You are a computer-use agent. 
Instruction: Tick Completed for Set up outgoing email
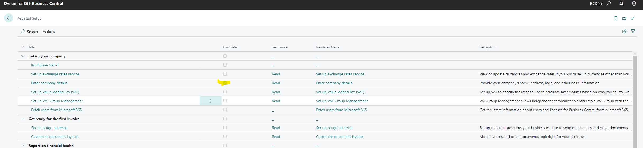pos(225,128)
